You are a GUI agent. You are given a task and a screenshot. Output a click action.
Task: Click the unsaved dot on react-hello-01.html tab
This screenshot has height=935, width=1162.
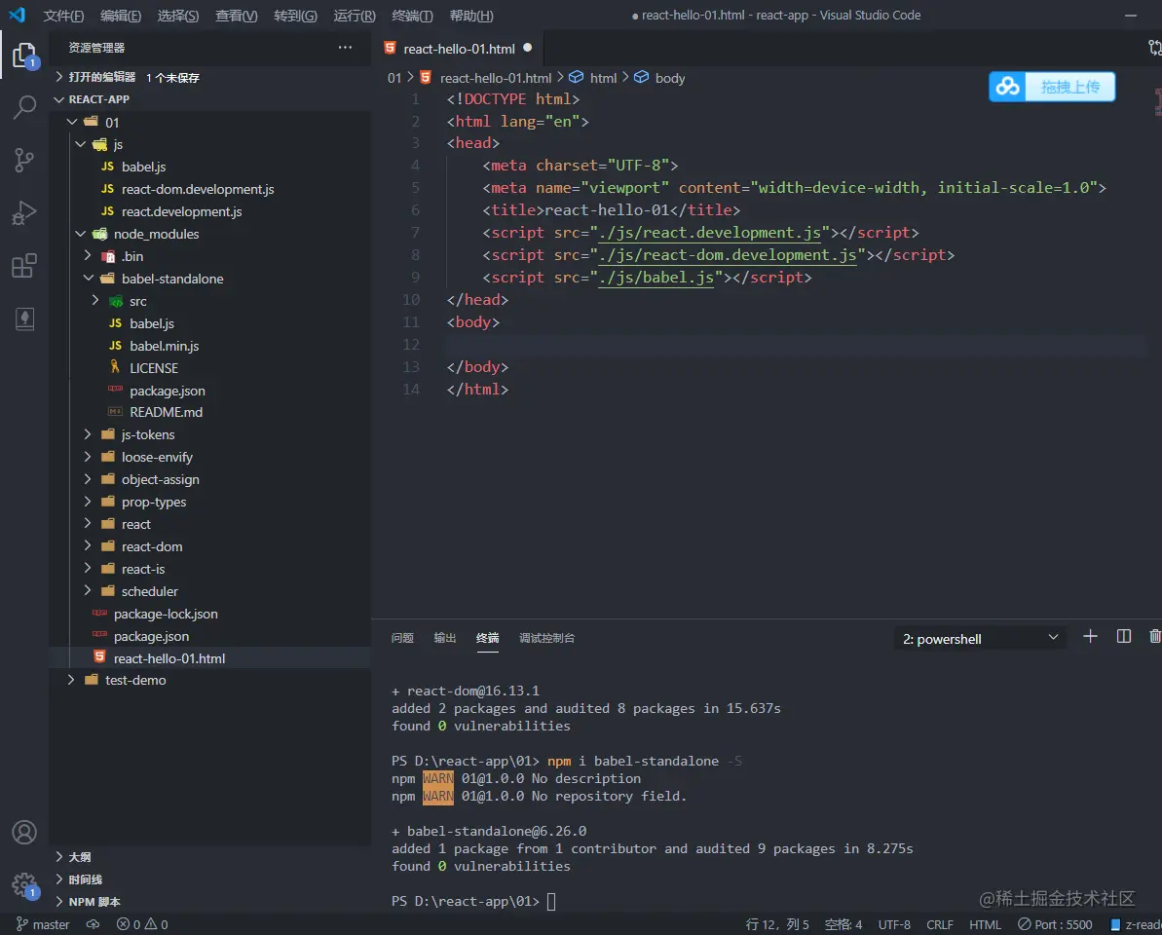coord(528,48)
